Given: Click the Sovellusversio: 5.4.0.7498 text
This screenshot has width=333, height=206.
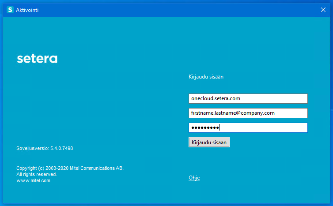Looking at the screenshot, I should tap(45, 148).
